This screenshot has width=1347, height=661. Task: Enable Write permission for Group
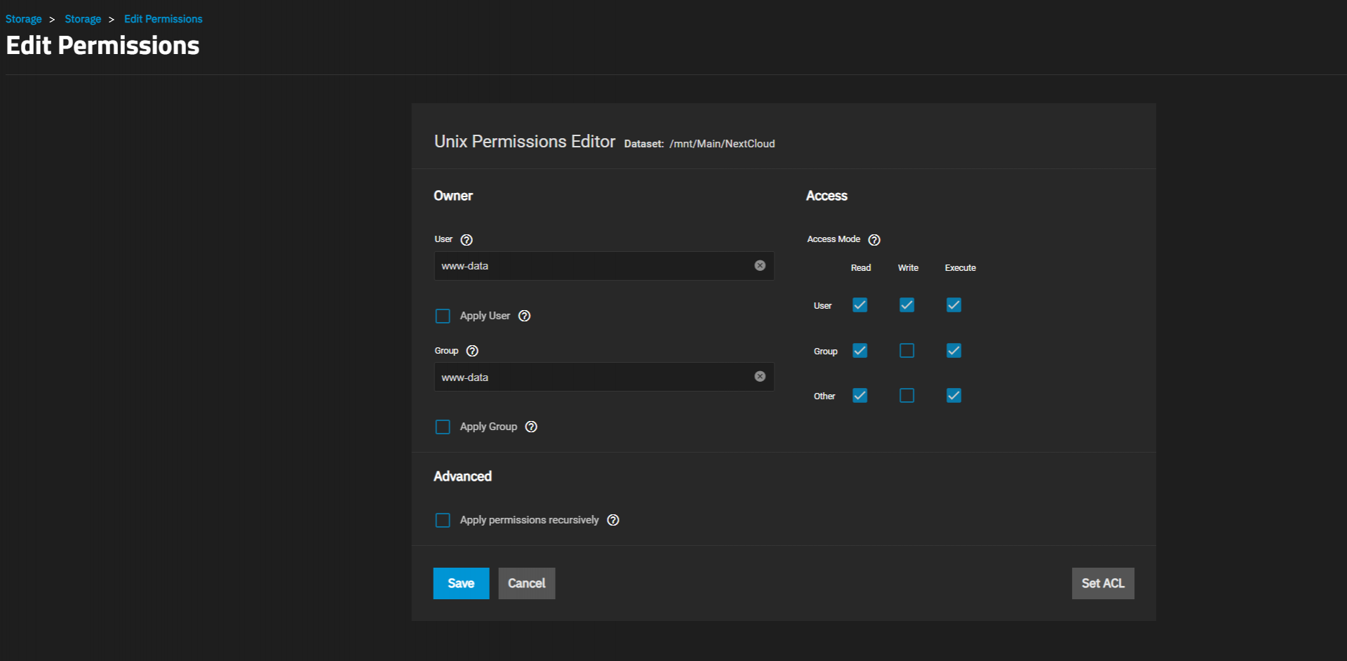click(x=906, y=351)
